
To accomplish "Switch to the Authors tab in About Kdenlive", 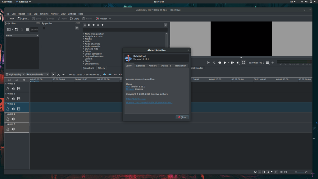I will point(152,66).
